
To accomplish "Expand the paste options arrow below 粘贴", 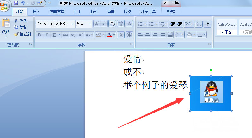I will [6, 37].
